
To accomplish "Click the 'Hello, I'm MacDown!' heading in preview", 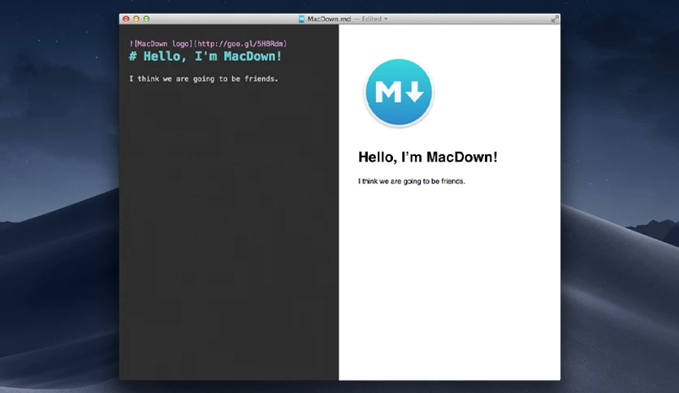I will pos(428,157).
